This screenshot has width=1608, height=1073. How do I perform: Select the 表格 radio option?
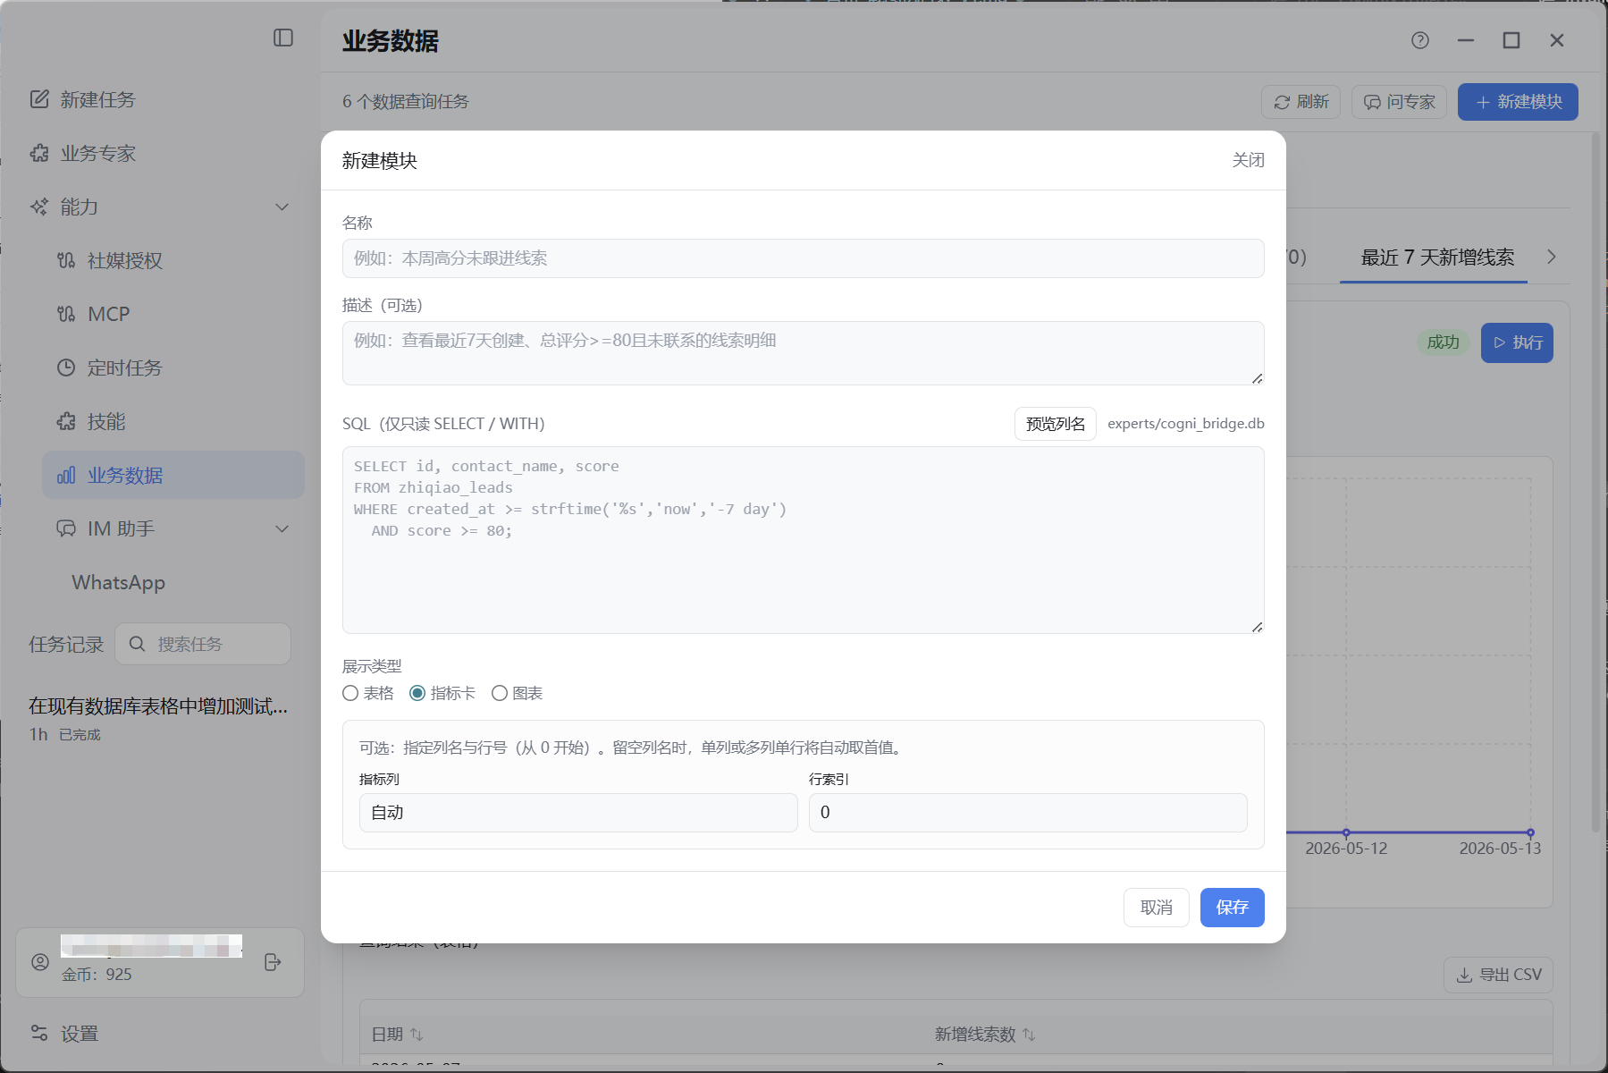[x=350, y=693]
